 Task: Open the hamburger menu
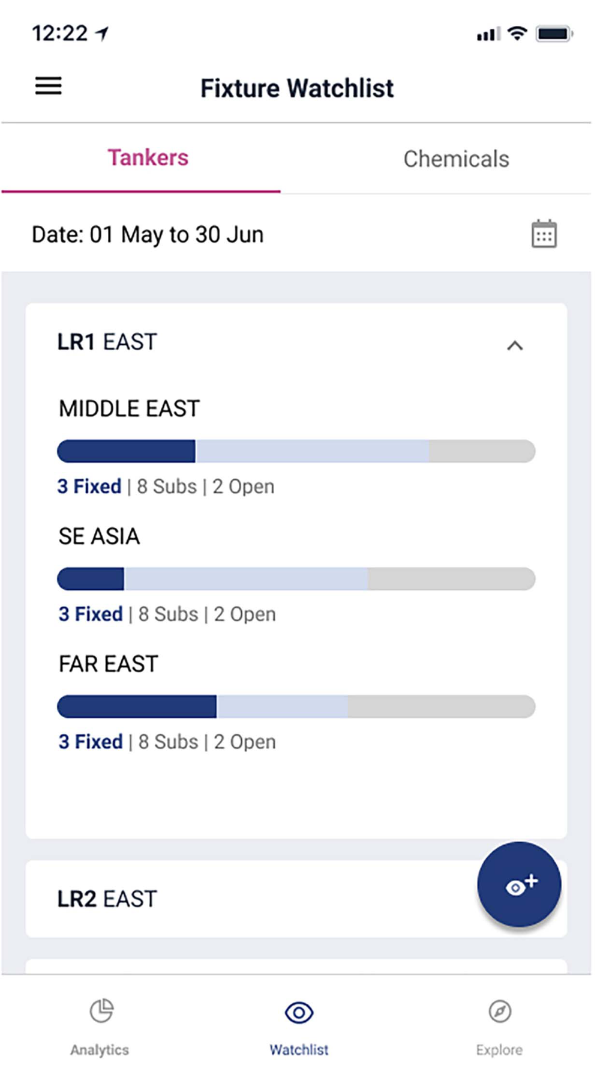(x=48, y=86)
